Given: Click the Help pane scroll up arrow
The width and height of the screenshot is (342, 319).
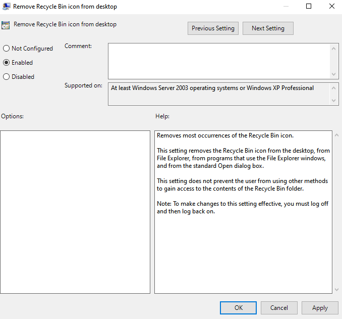Looking at the screenshot, I should click(x=336, y=135).
